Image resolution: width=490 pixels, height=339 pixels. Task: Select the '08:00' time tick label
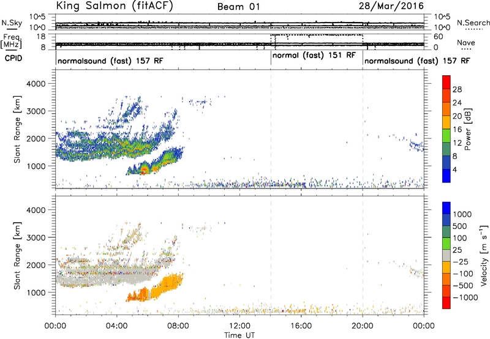point(178,326)
